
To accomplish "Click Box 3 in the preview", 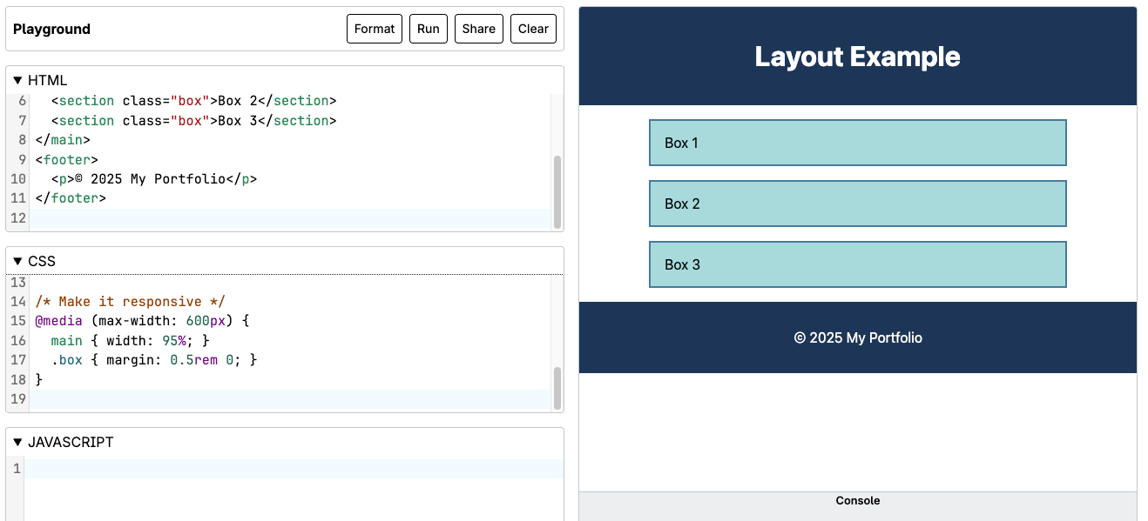I will point(858,264).
